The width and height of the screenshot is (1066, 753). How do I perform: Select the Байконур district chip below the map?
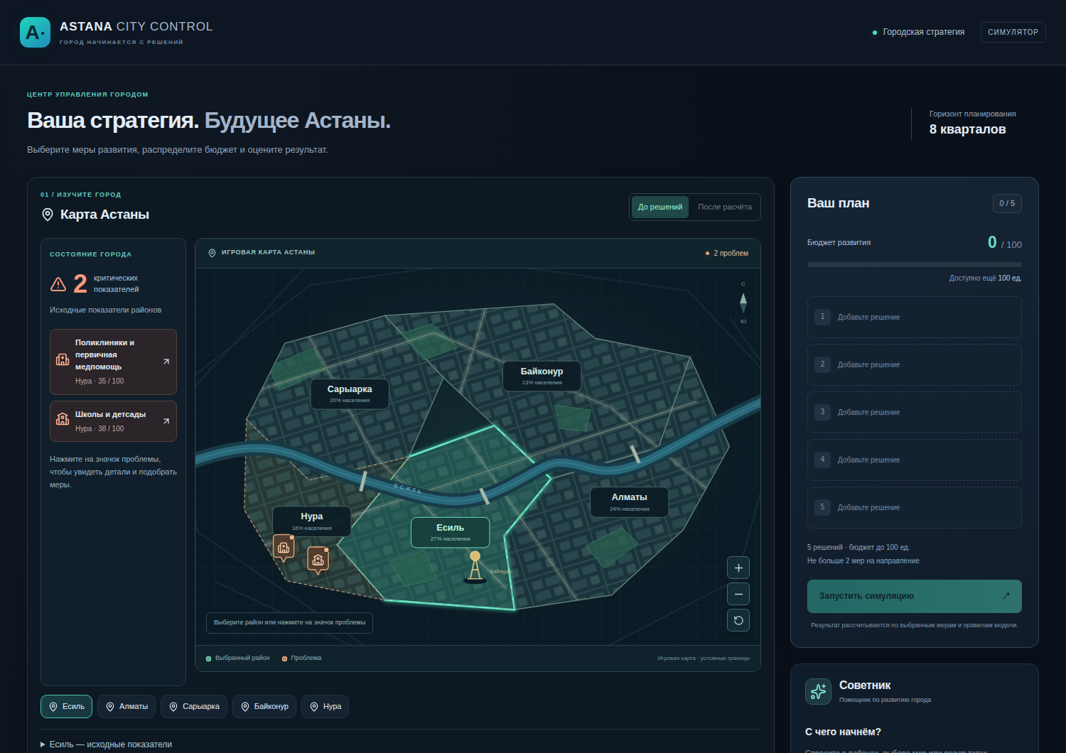[264, 706]
